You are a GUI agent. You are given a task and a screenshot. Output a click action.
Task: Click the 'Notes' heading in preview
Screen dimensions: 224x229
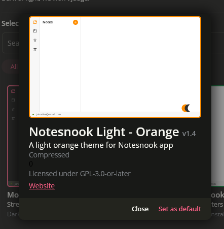point(48,22)
